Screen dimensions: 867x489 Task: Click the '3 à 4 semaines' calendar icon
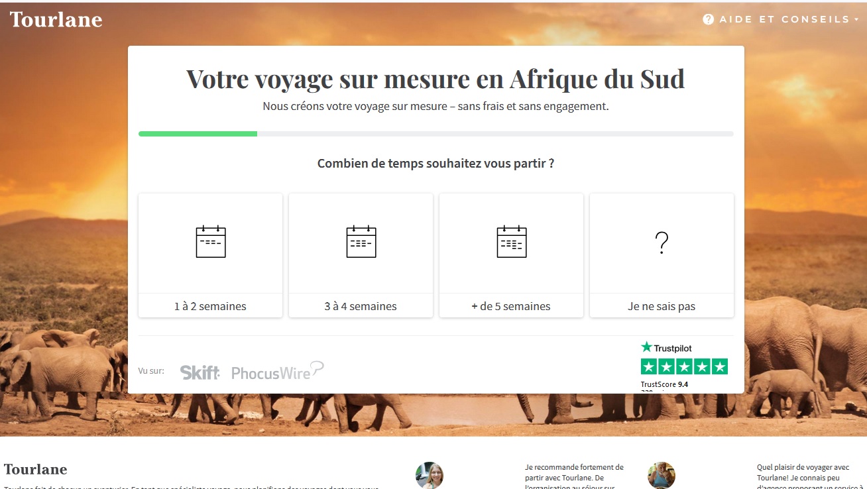coord(361,241)
